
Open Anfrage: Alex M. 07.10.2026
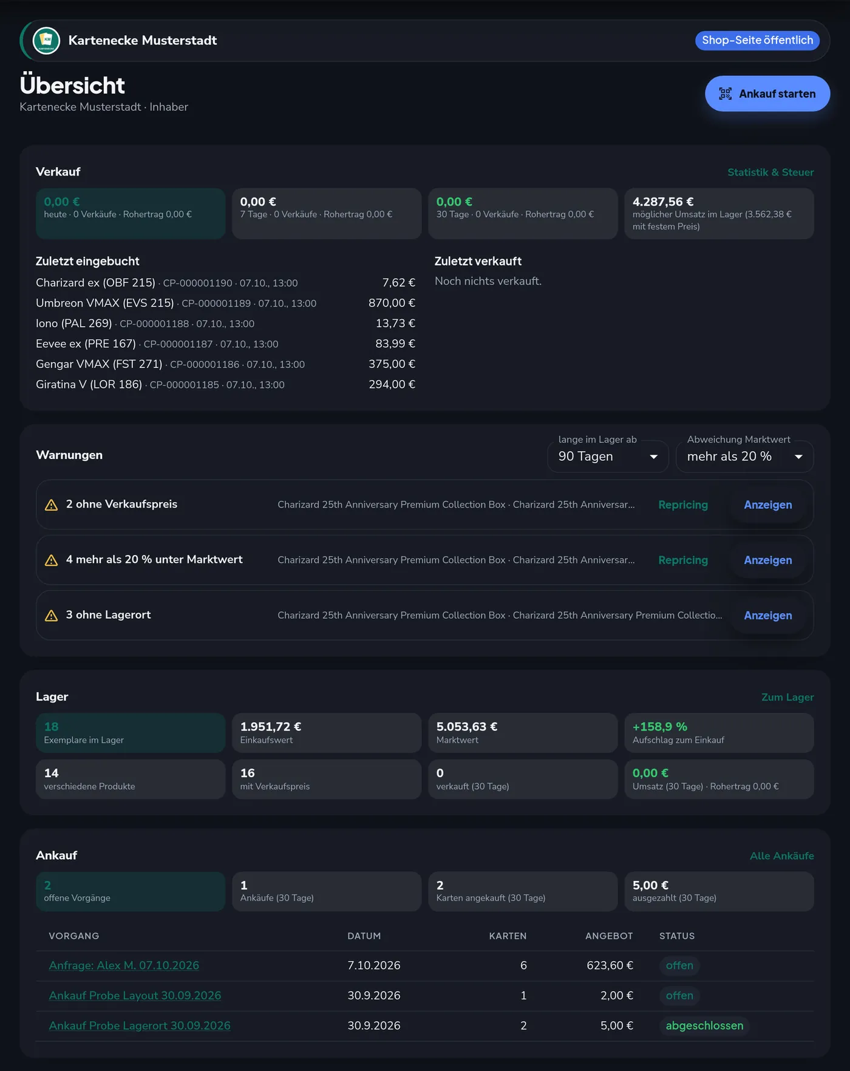coord(124,966)
